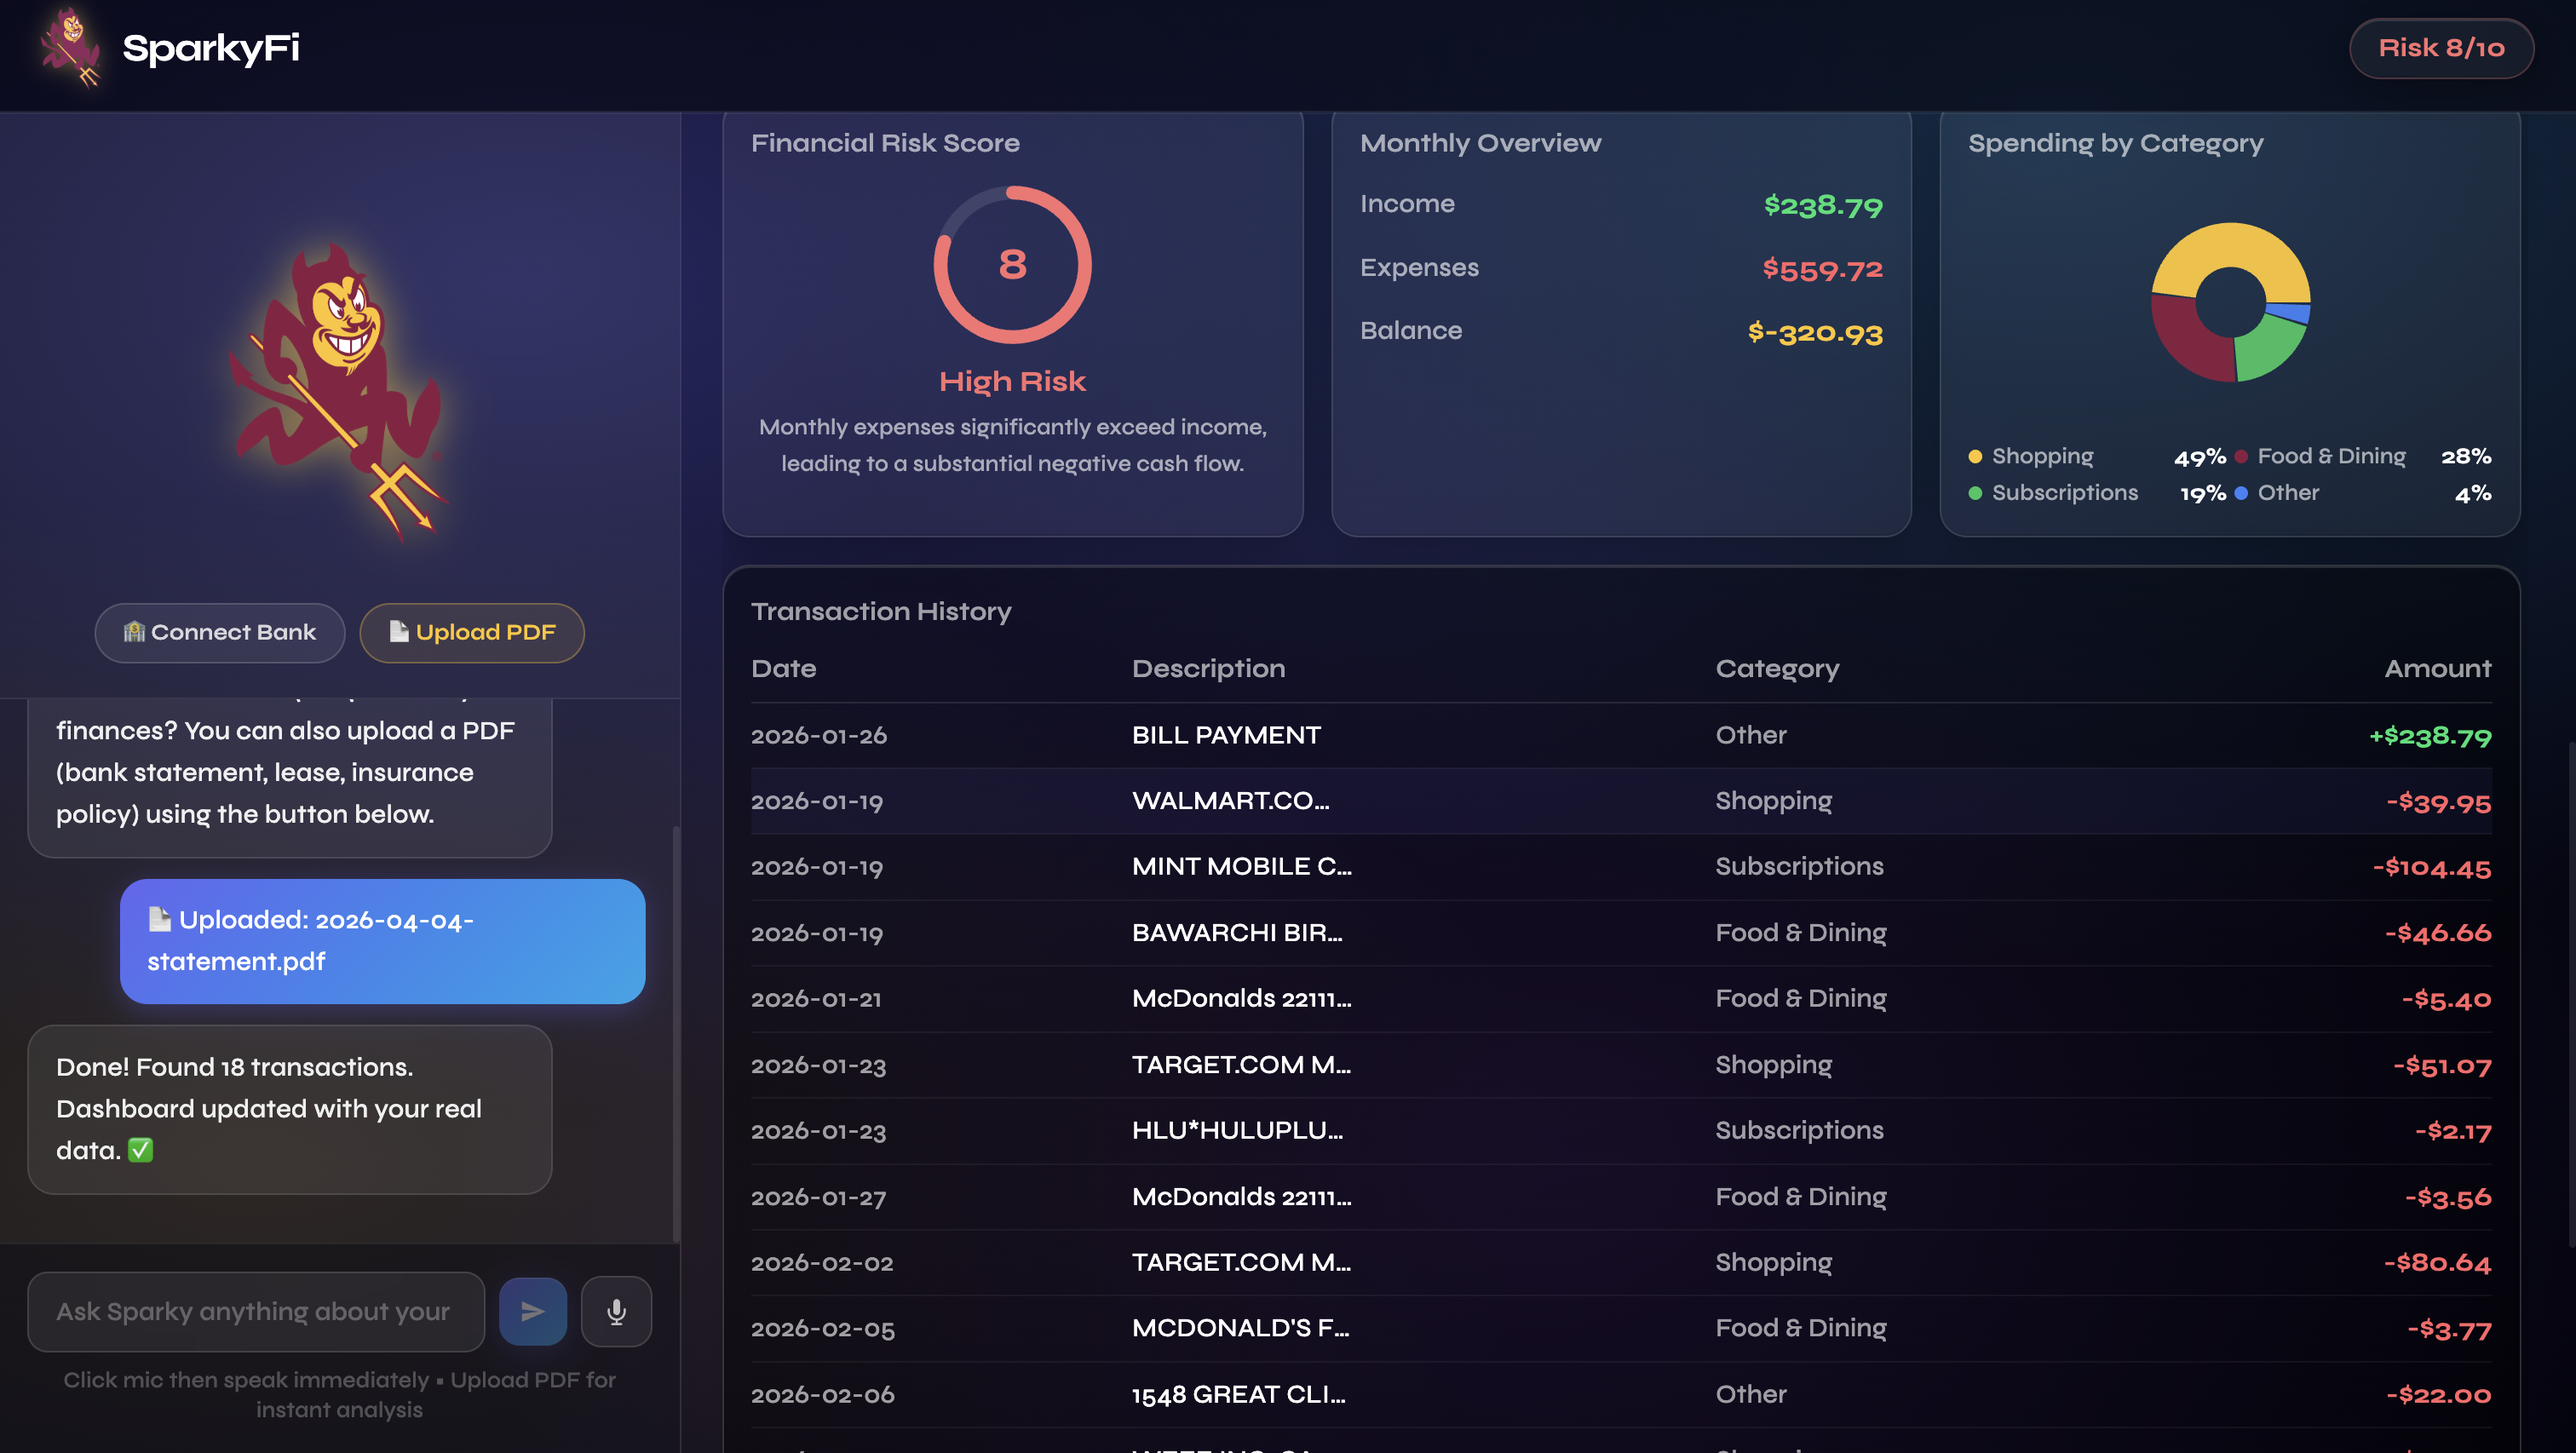
Task: Click the uploaded statement.pdf chat bubble
Action: coord(382,940)
